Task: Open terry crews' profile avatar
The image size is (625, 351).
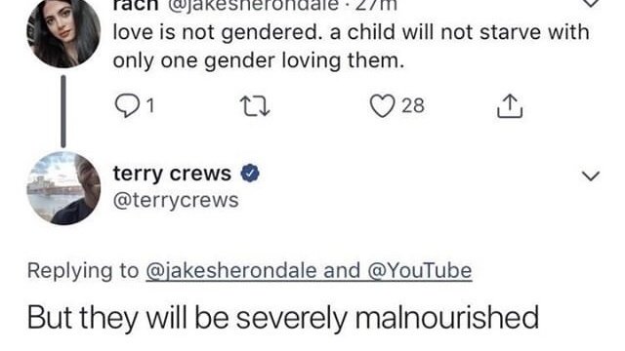Action: pyautogui.click(x=63, y=188)
